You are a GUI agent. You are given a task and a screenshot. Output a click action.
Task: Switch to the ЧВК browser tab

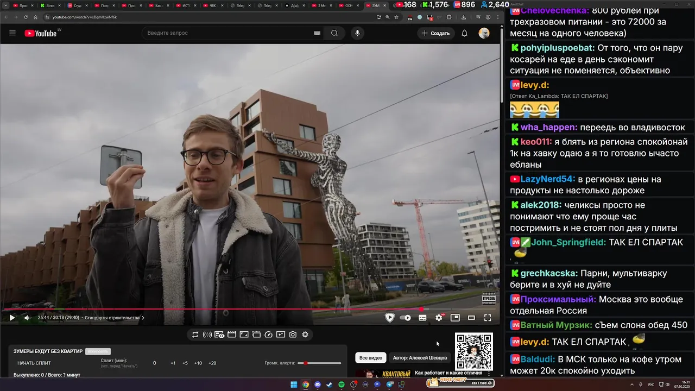212,5
